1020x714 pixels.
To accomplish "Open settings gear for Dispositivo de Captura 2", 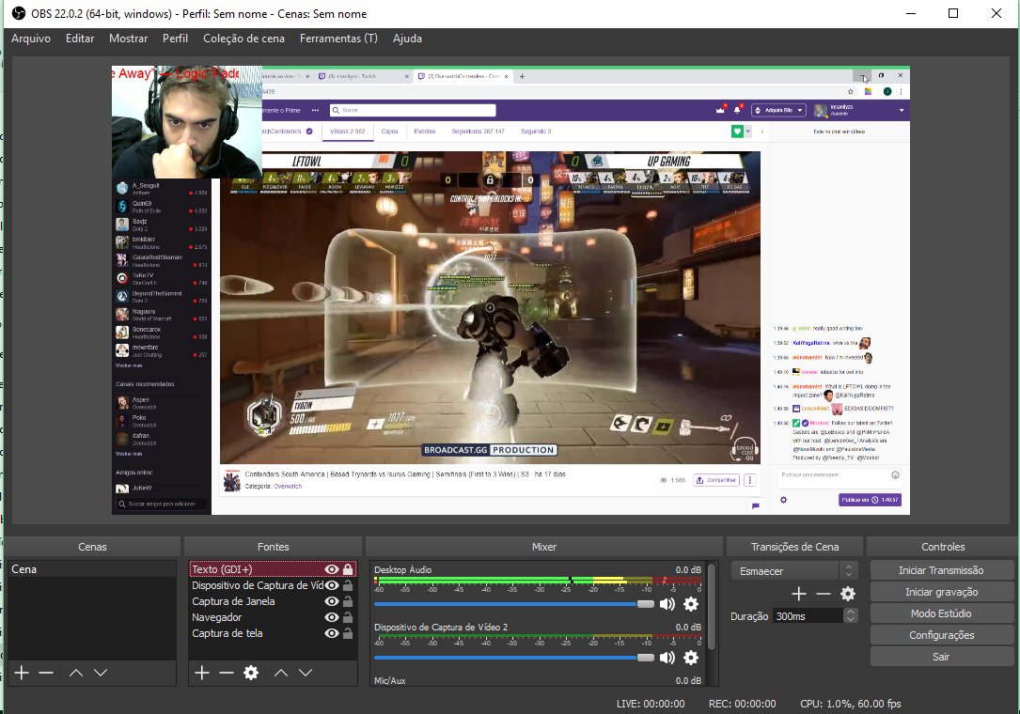I will click(x=691, y=658).
